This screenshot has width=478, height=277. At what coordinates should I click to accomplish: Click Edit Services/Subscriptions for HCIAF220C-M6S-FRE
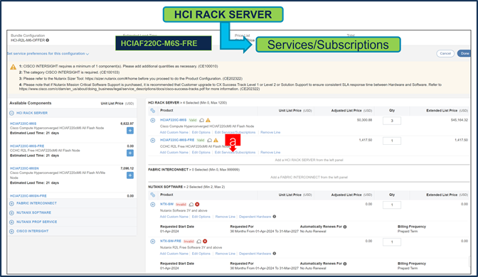tap(235, 153)
